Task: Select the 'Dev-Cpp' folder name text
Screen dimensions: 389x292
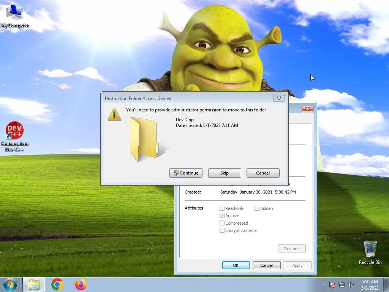Action: (185, 120)
